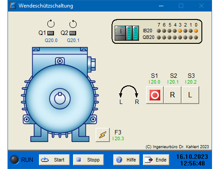Screen dimensions: 220x169
Task: Click the Q2 counterclockwise rotation arrow symbol
Action: [73, 24]
